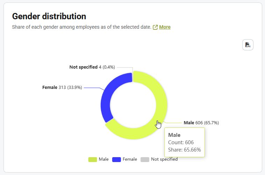Toggle the blue Female legend swatch
Screen dimensions: 265x175
pos(116,160)
